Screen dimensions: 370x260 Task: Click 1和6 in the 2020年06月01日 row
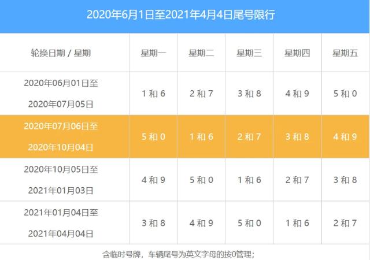[153, 94]
